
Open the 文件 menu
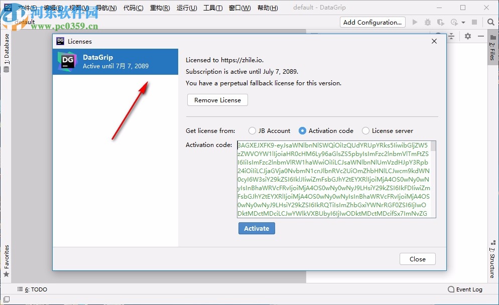click(27, 8)
